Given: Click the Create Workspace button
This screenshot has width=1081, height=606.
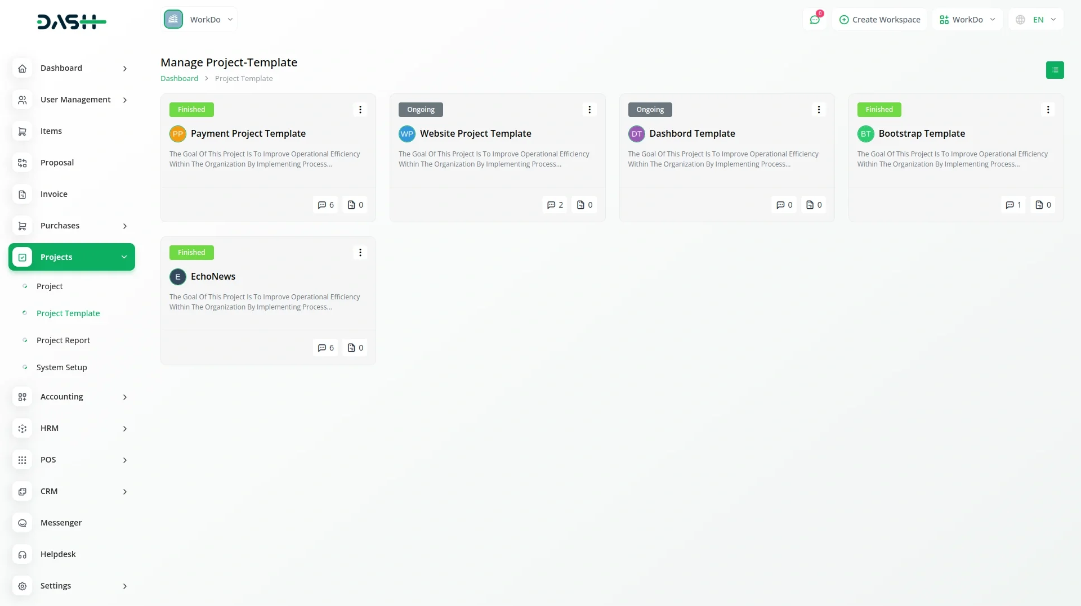Looking at the screenshot, I should tap(879, 20).
